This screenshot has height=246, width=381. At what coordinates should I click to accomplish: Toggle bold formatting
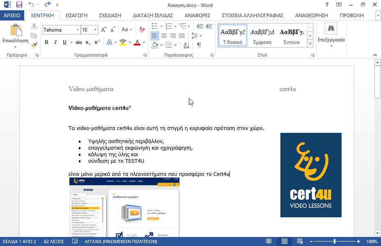(x=46, y=43)
